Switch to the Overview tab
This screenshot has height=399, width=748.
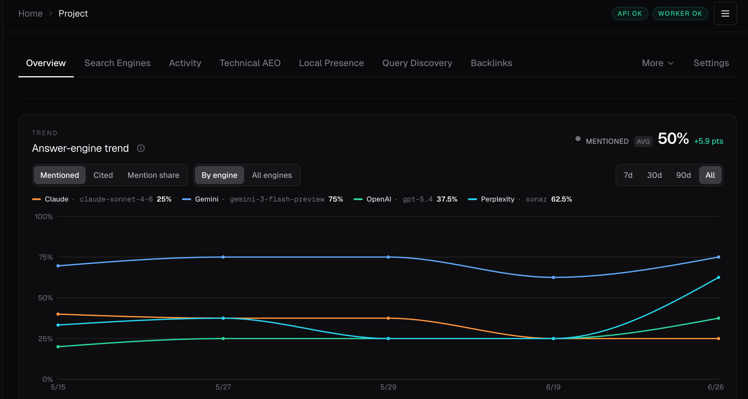(46, 63)
